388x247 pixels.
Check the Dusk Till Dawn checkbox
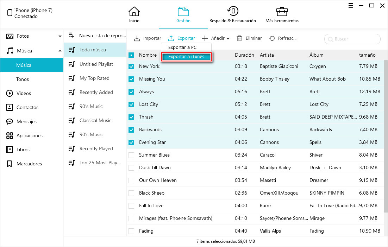pyautogui.click(x=131, y=168)
